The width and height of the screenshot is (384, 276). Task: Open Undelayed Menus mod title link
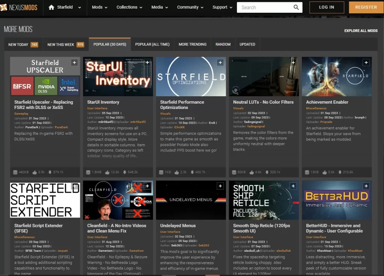(178, 226)
